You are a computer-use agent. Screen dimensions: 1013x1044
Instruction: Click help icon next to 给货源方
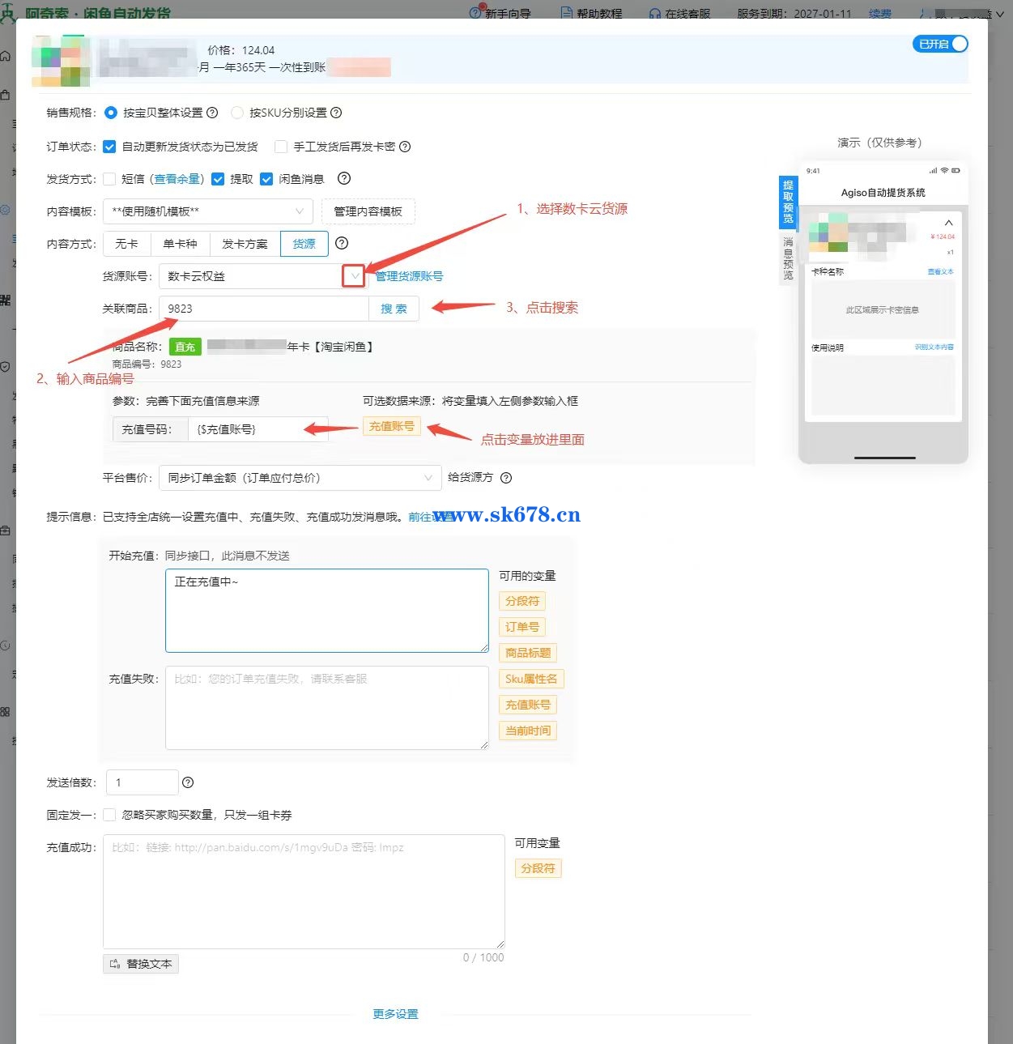coord(506,478)
